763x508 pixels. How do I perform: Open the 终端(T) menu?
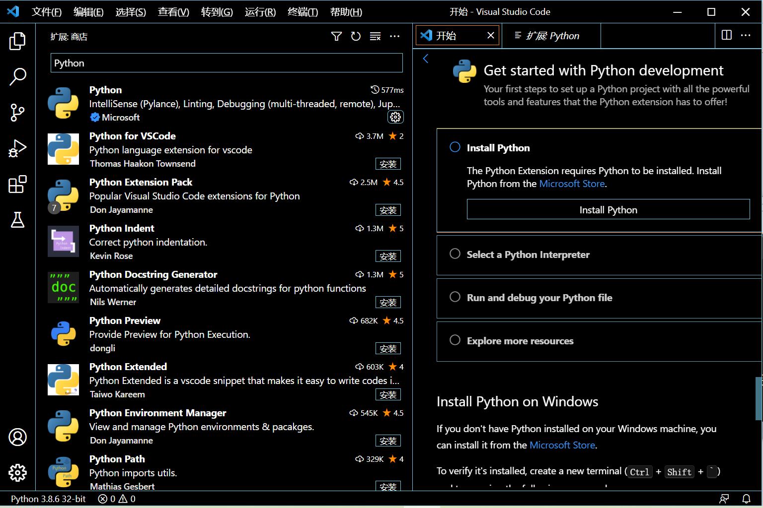coord(303,12)
